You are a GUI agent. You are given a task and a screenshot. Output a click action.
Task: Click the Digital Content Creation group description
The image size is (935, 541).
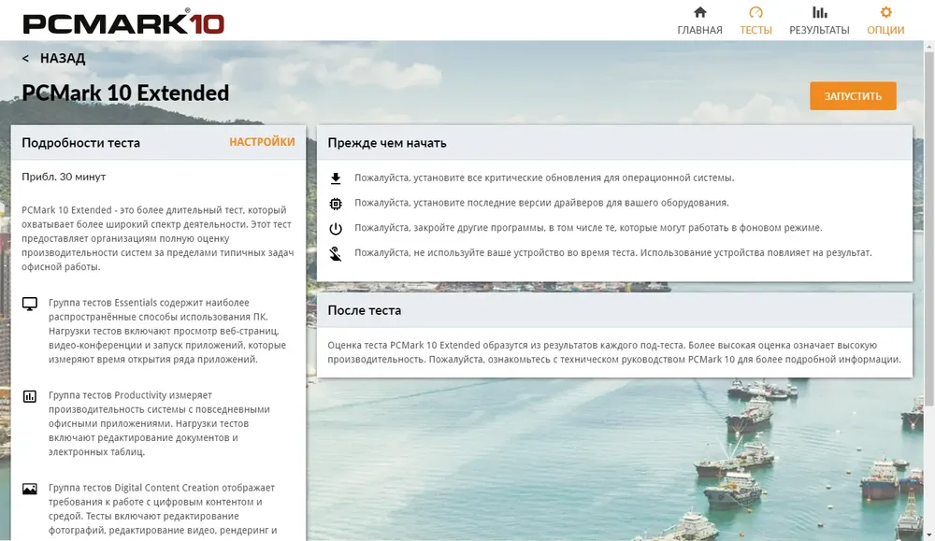pyautogui.click(x=163, y=509)
